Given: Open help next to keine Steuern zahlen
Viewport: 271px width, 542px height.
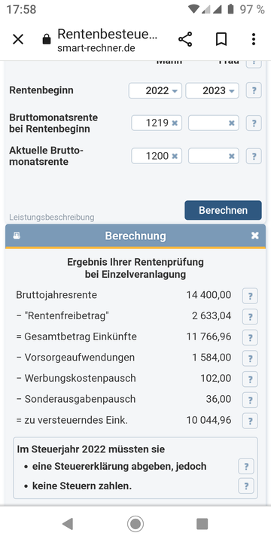Looking at the screenshot, I should 246,486.
